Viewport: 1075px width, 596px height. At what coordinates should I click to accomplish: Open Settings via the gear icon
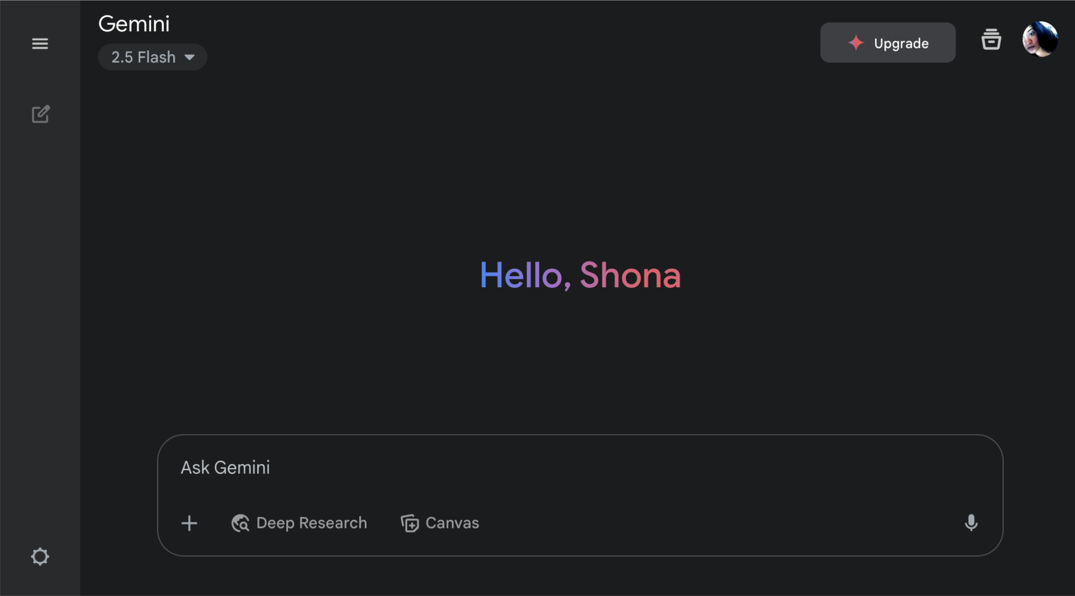coord(40,556)
